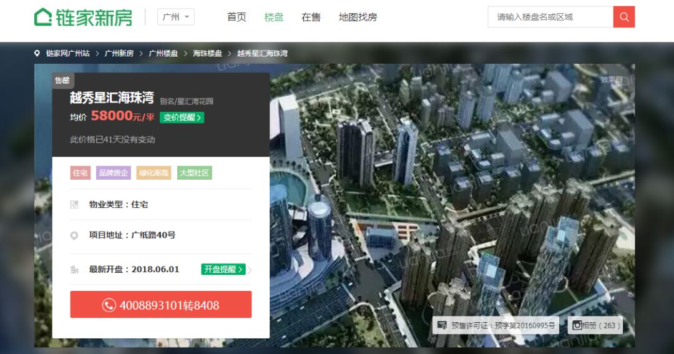Open 地图找房 map search
Screen dimensions: 674x354
[358, 17]
